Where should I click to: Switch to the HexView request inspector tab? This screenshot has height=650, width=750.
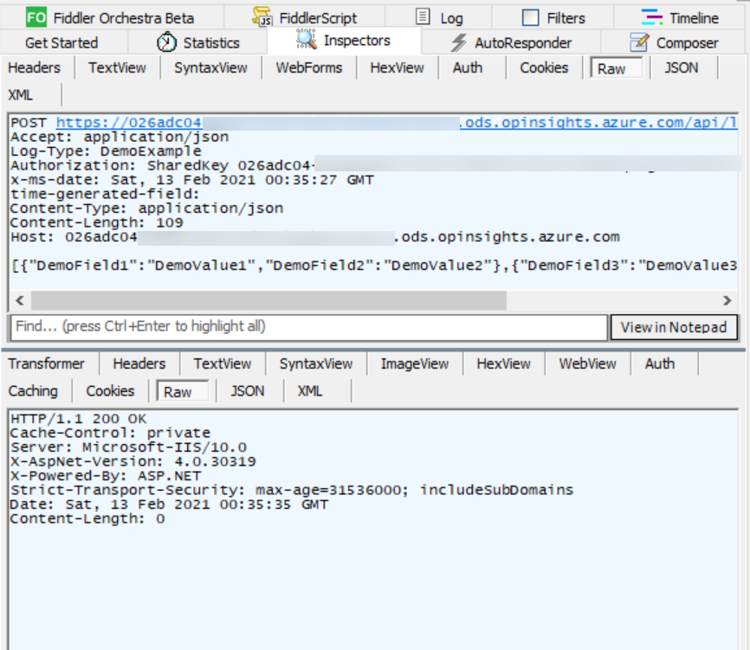(x=397, y=68)
